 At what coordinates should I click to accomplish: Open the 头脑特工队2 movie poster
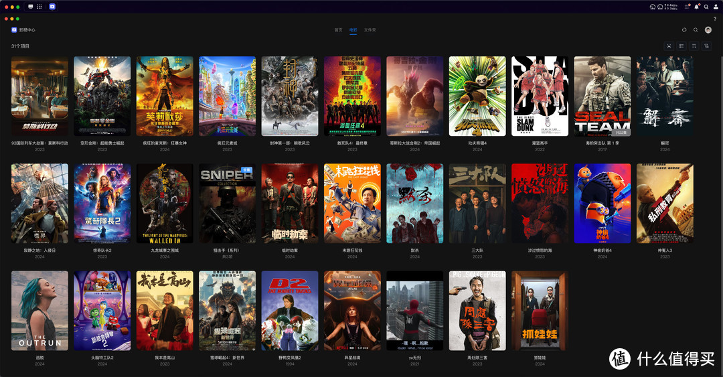102,311
